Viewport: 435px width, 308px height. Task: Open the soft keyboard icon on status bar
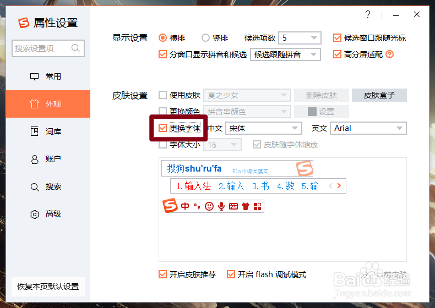coord(233,206)
